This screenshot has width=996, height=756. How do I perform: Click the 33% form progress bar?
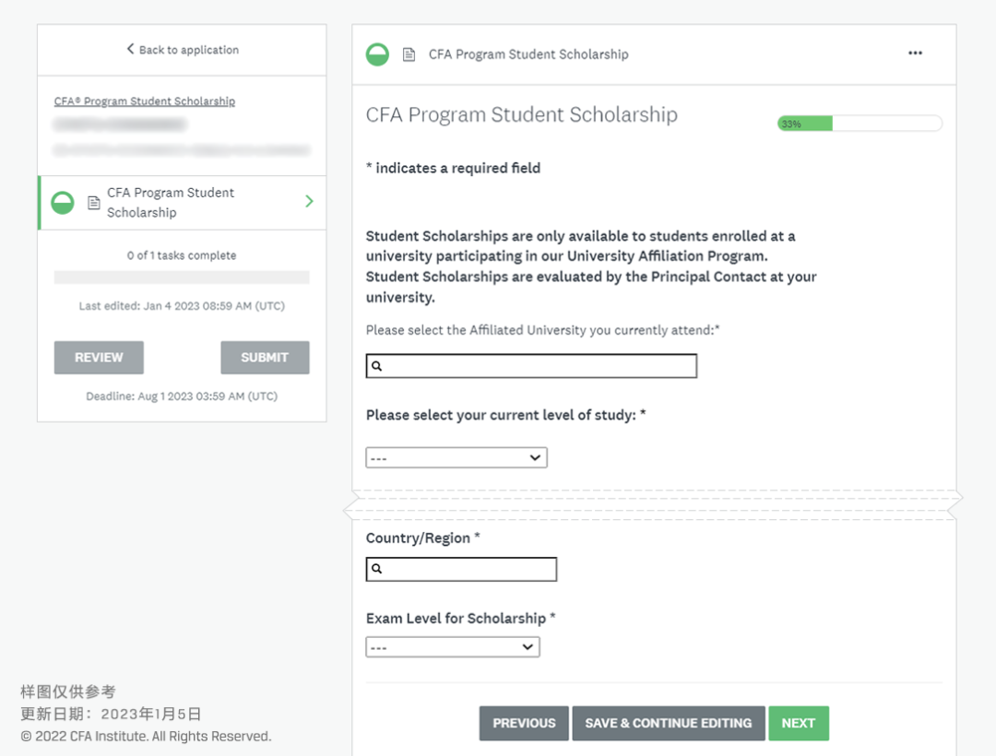[x=860, y=124]
